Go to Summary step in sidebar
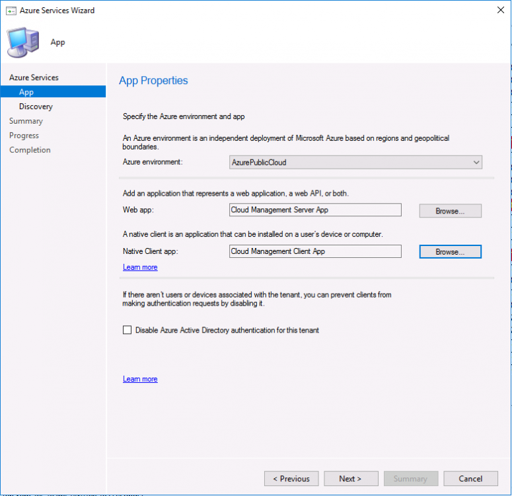 click(26, 121)
